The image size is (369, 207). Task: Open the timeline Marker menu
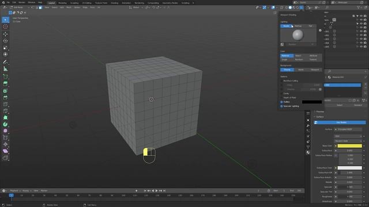pyautogui.click(x=44, y=191)
